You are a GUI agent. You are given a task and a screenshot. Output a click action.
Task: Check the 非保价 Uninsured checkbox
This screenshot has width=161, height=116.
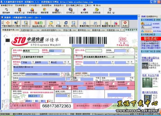click(x=20, y=88)
